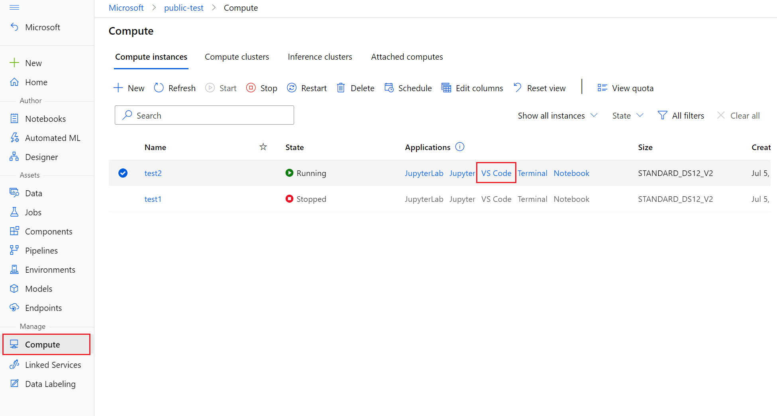Screen dimensions: 777x416
Task: Click the public-test breadcrumb link
Action: tap(184, 8)
